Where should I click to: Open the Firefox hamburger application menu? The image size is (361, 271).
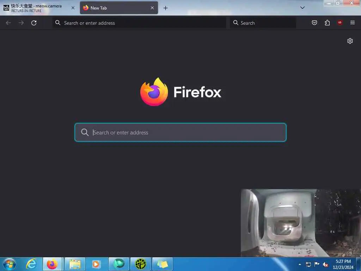pos(353,23)
